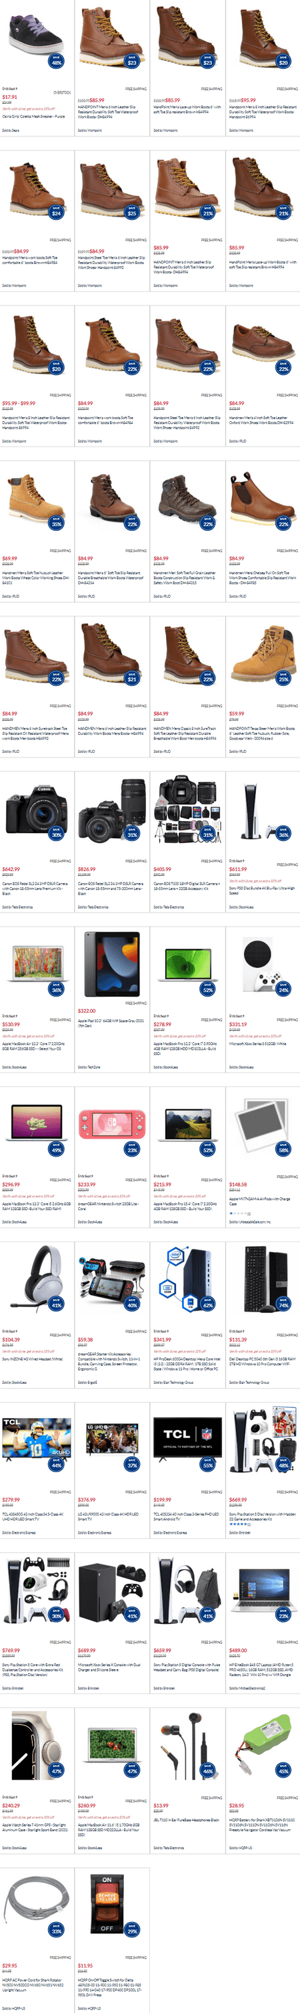
Task: Click the 58% save badge on Apple AirPods
Action: click(283, 1149)
